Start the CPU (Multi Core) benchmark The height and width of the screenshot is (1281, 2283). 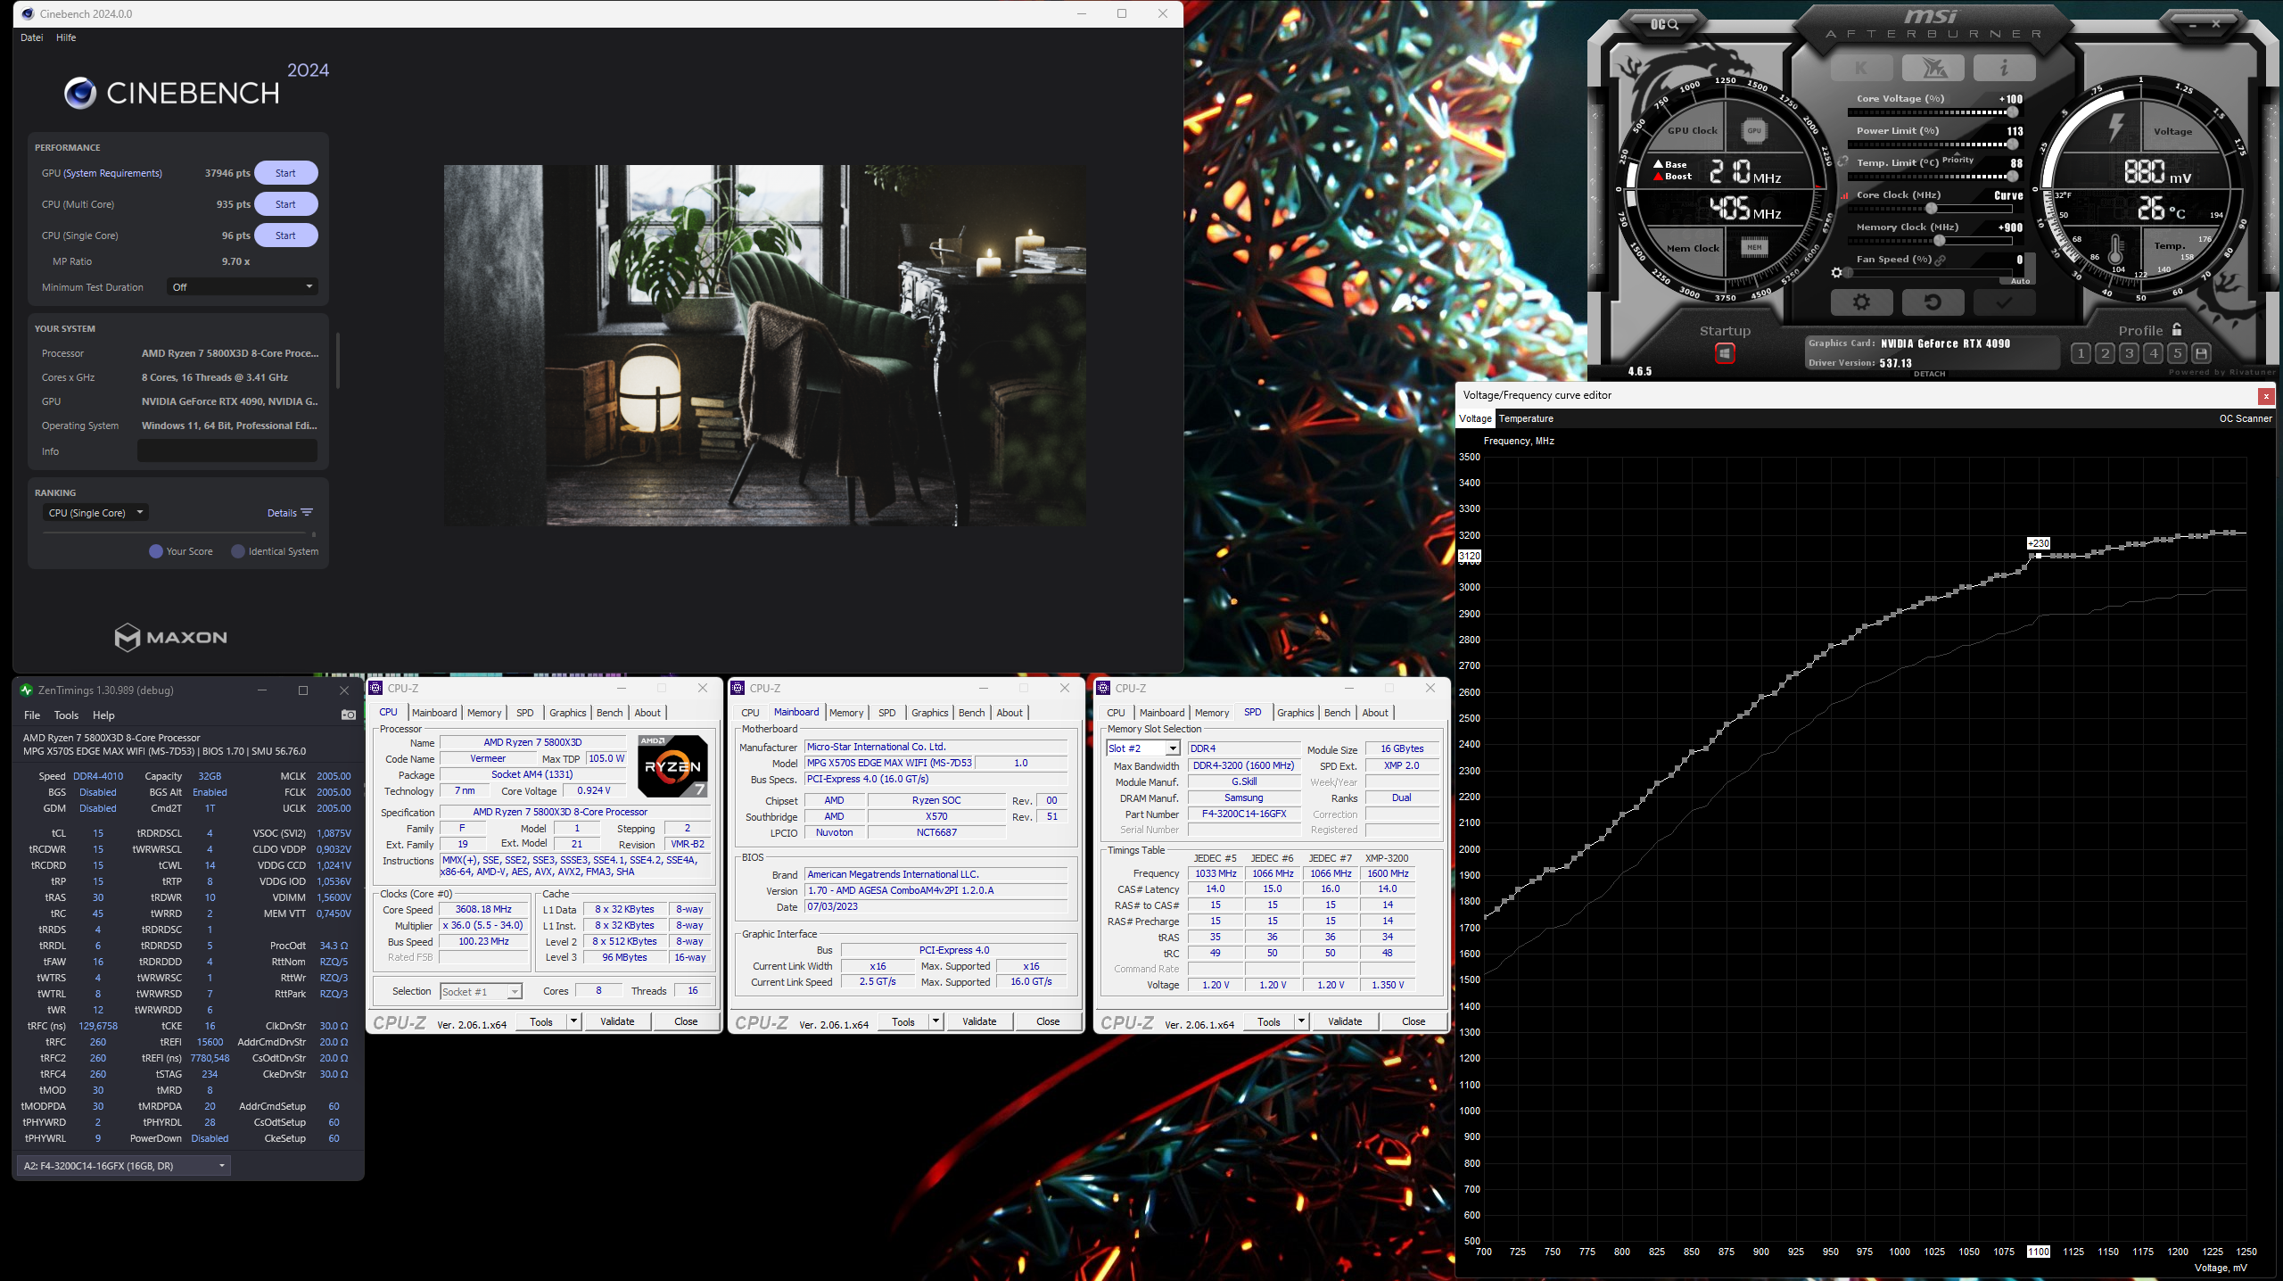pyautogui.click(x=285, y=204)
